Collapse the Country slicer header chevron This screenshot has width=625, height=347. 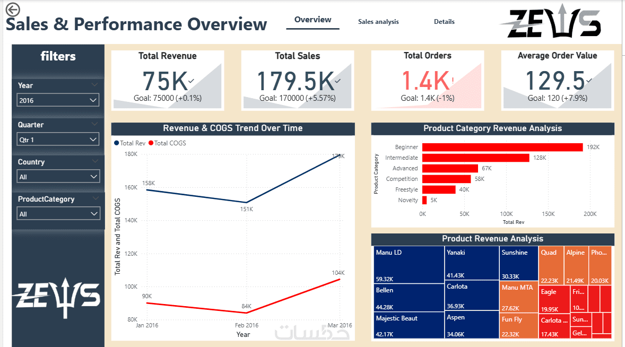[x=95, y=161]
